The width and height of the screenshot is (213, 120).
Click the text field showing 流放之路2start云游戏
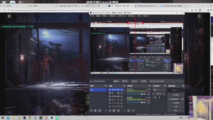pyautogui.click(x=166, y=81)
